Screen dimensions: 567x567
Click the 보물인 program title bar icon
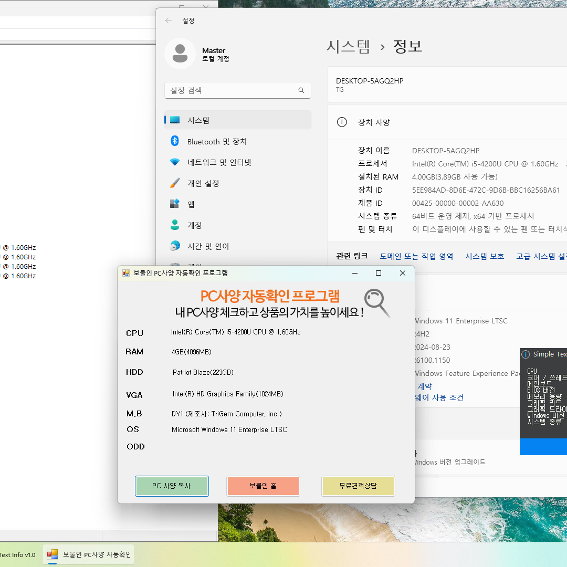(x=126, y=273)
